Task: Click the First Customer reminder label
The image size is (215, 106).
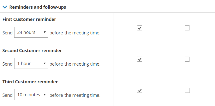Action: (x=29, y=19)
